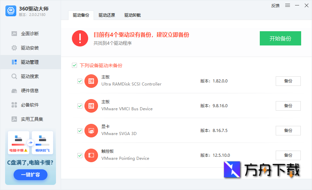Click the VMware SVGA 3D display icon
This screenshot has width=312, height=190.
[x=91, y=131]
